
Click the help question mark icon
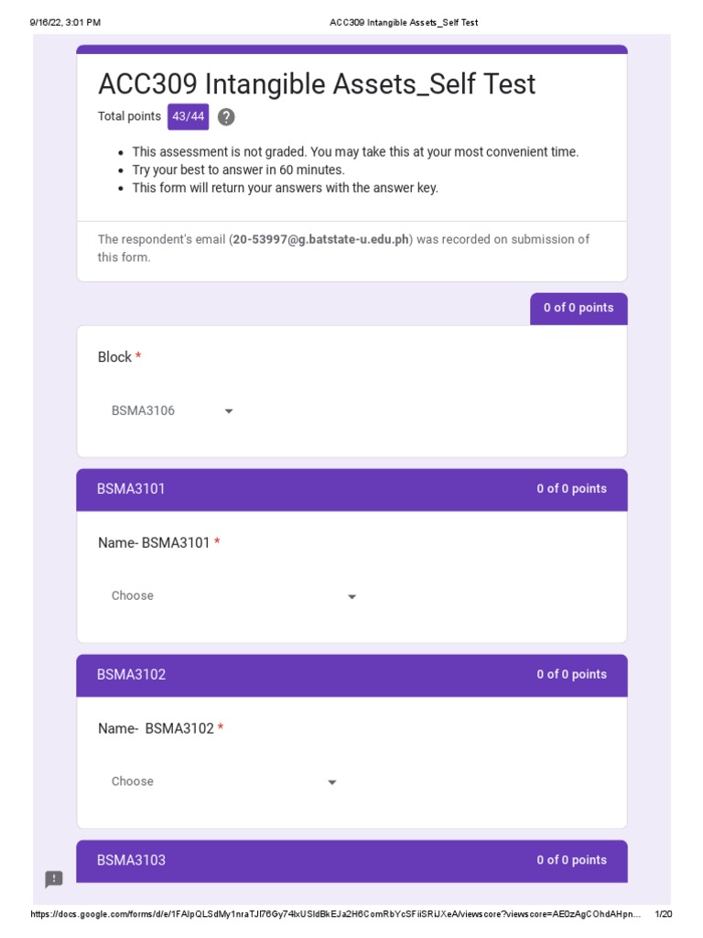226,117
